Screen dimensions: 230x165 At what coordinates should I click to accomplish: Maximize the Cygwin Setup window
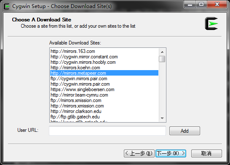pyautogui.click(x=201, y=4)
